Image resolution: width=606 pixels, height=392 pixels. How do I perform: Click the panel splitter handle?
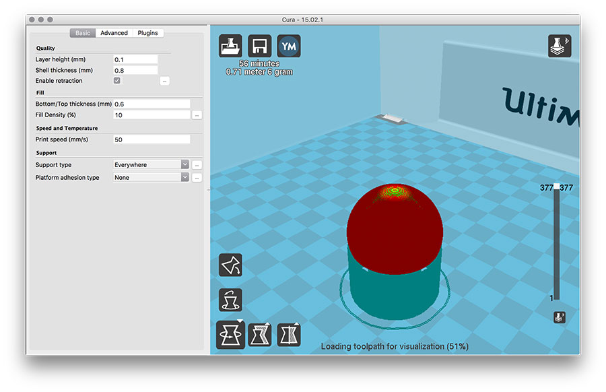[208, 190]
